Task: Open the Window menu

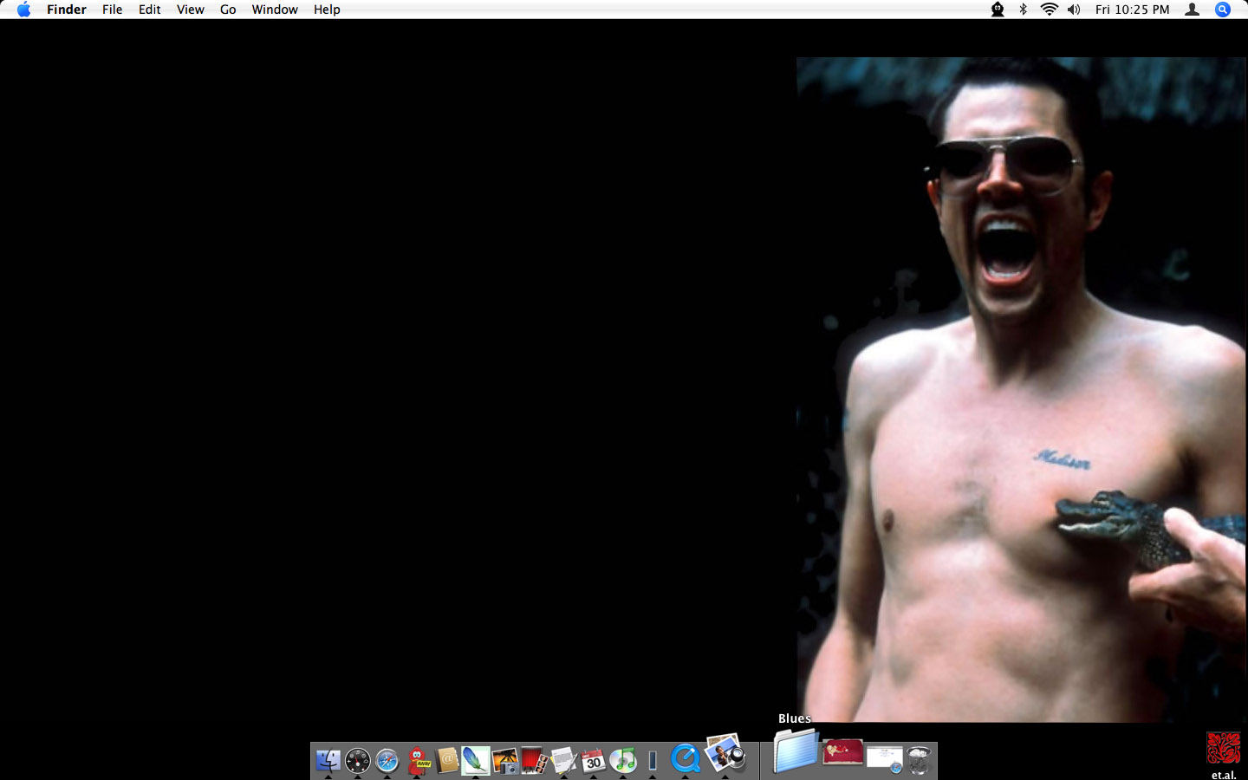Action: click(x=275, y=10)
